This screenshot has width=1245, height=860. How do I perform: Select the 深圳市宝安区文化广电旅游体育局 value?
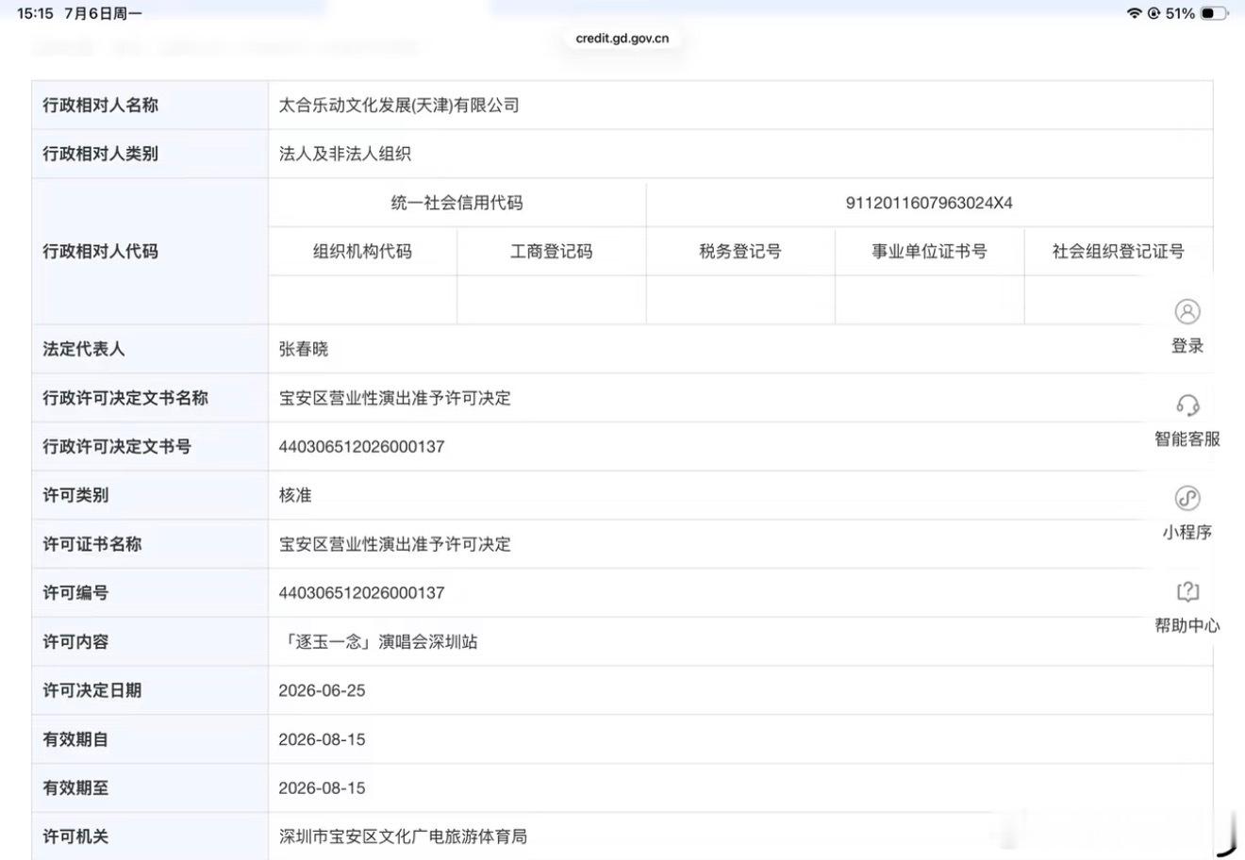coord(403,836)
